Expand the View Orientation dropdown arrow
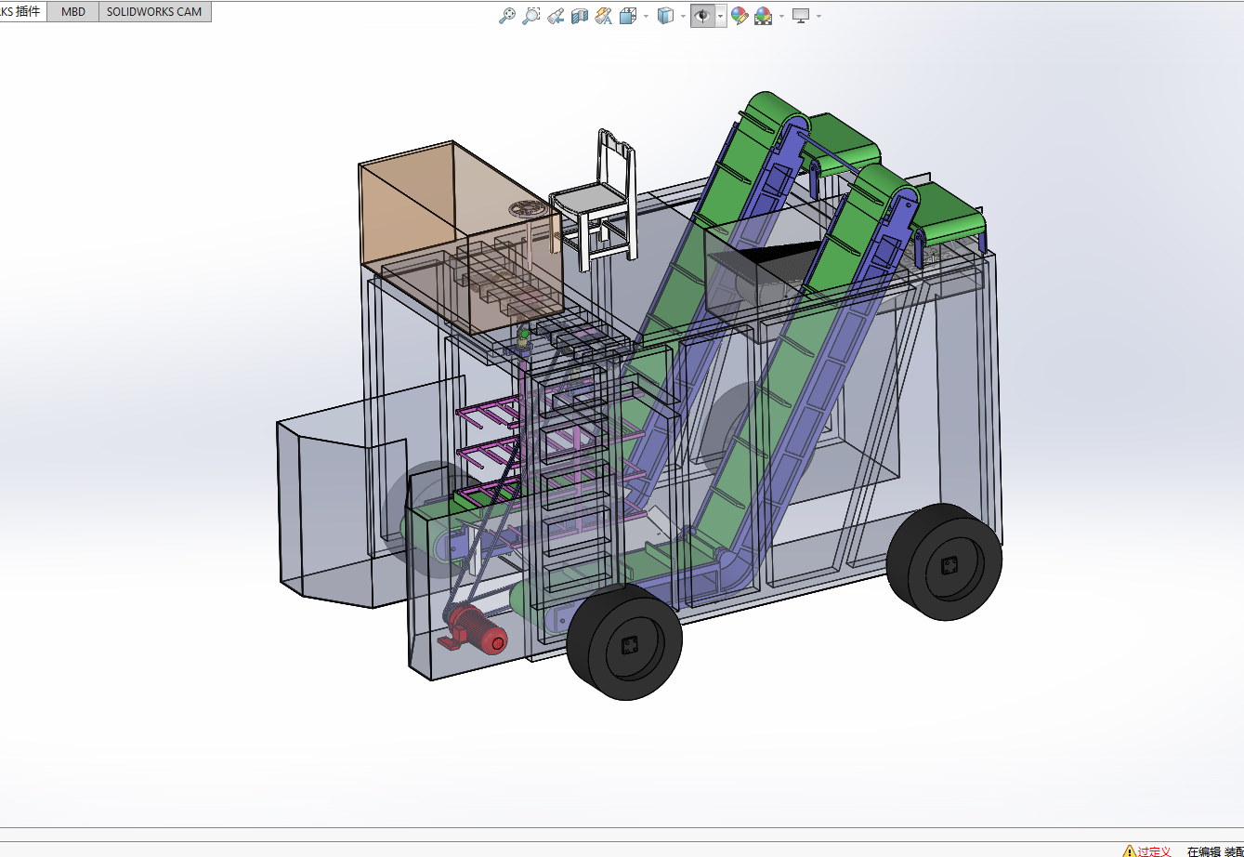 tap(646, 16)
